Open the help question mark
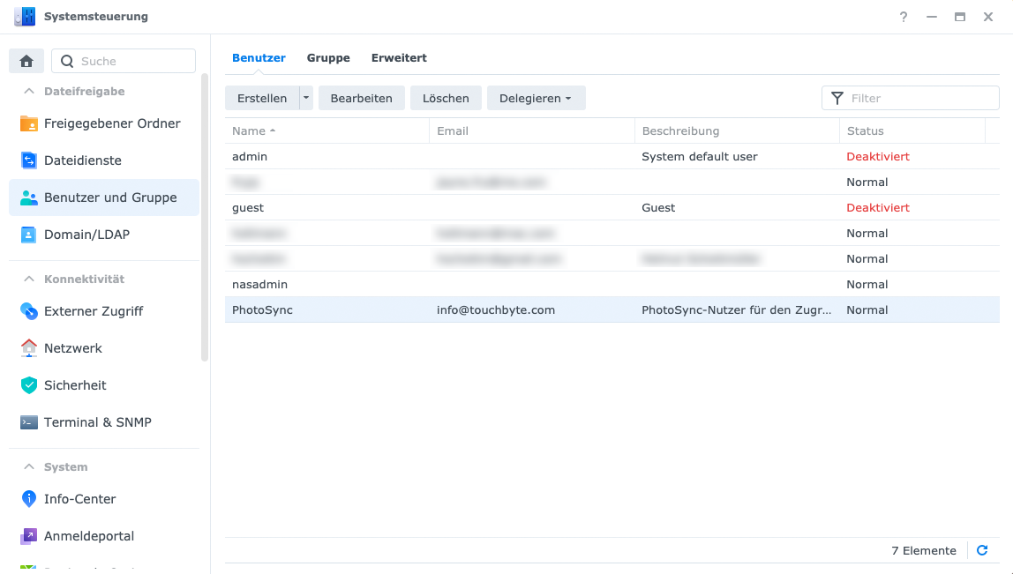1013x574 pixels. [904, 17]
